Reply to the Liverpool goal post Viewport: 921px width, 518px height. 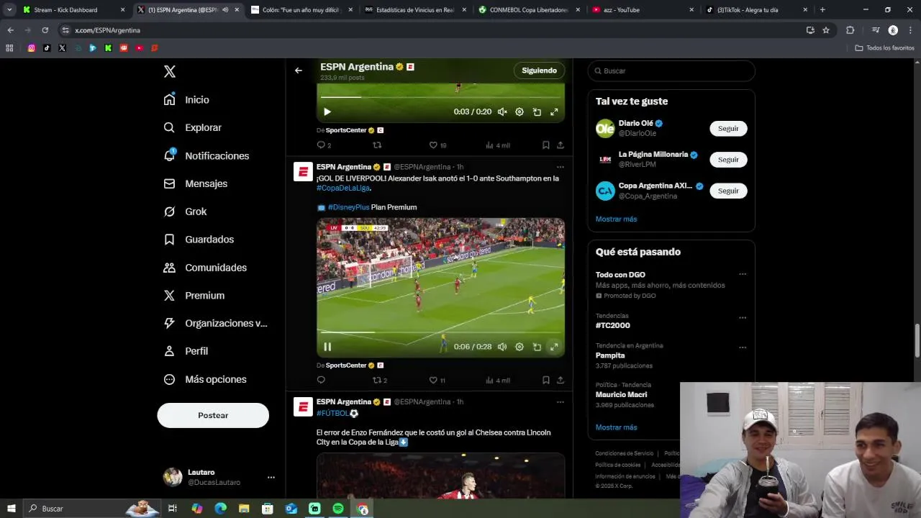[x=321, y=380]
